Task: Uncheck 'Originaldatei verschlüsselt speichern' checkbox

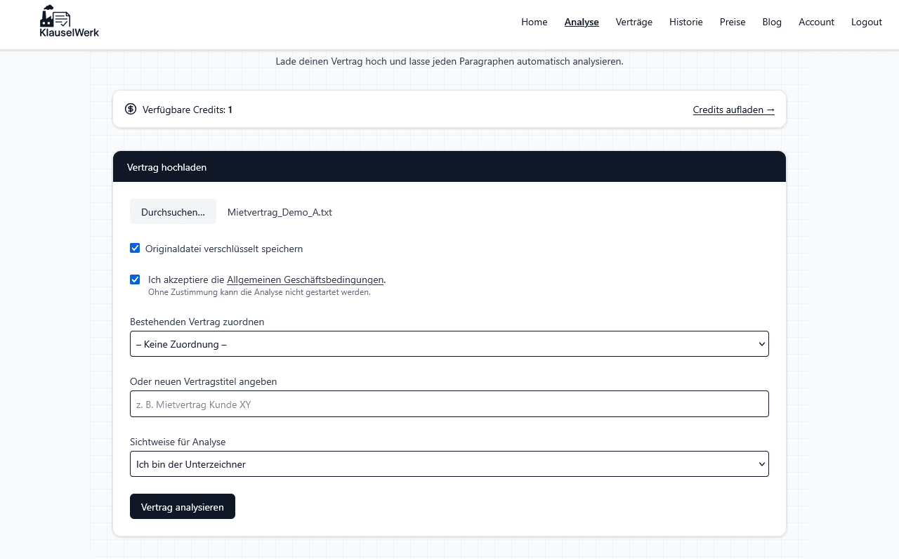Action: [x=135, y=248]
